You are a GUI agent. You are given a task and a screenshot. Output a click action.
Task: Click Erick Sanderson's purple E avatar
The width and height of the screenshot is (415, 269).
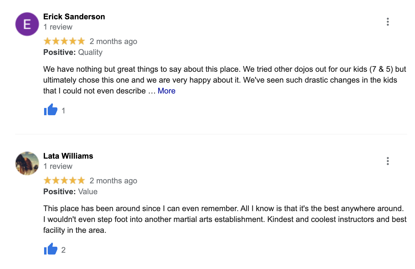pyautogui.click(x=27, y=24)
